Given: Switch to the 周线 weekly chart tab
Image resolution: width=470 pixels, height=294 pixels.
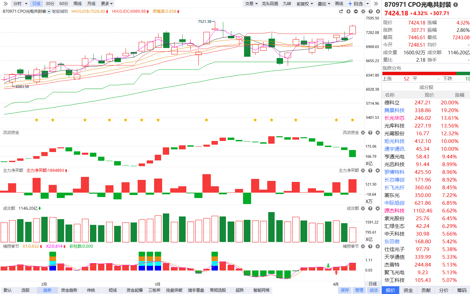Looking at the screenshot, I should [78, 4].
